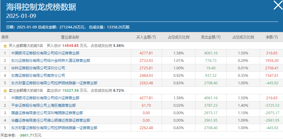Select the percentage cell 1.09%
283x139 pixels.
243,120
